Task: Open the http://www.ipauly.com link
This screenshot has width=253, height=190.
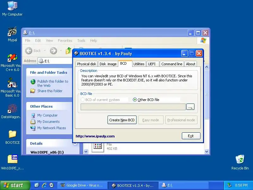Action: tap(95, 136)
